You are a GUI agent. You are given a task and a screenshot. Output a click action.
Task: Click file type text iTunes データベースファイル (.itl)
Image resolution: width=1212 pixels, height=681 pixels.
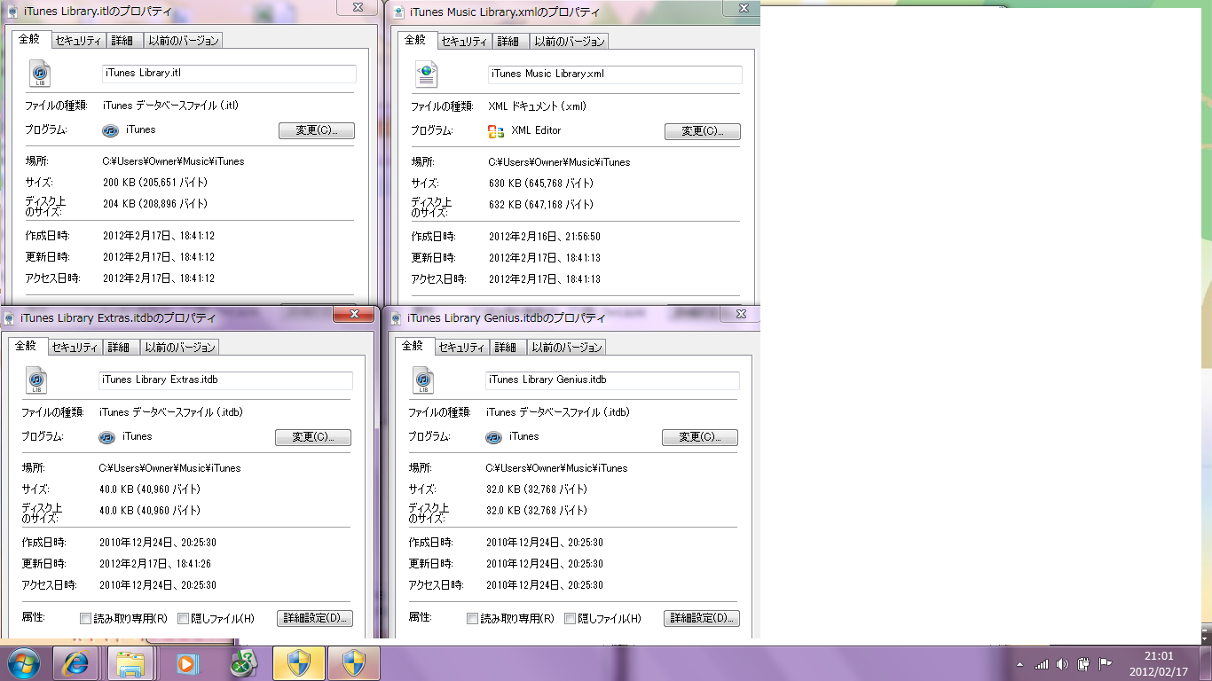[170, 106]
